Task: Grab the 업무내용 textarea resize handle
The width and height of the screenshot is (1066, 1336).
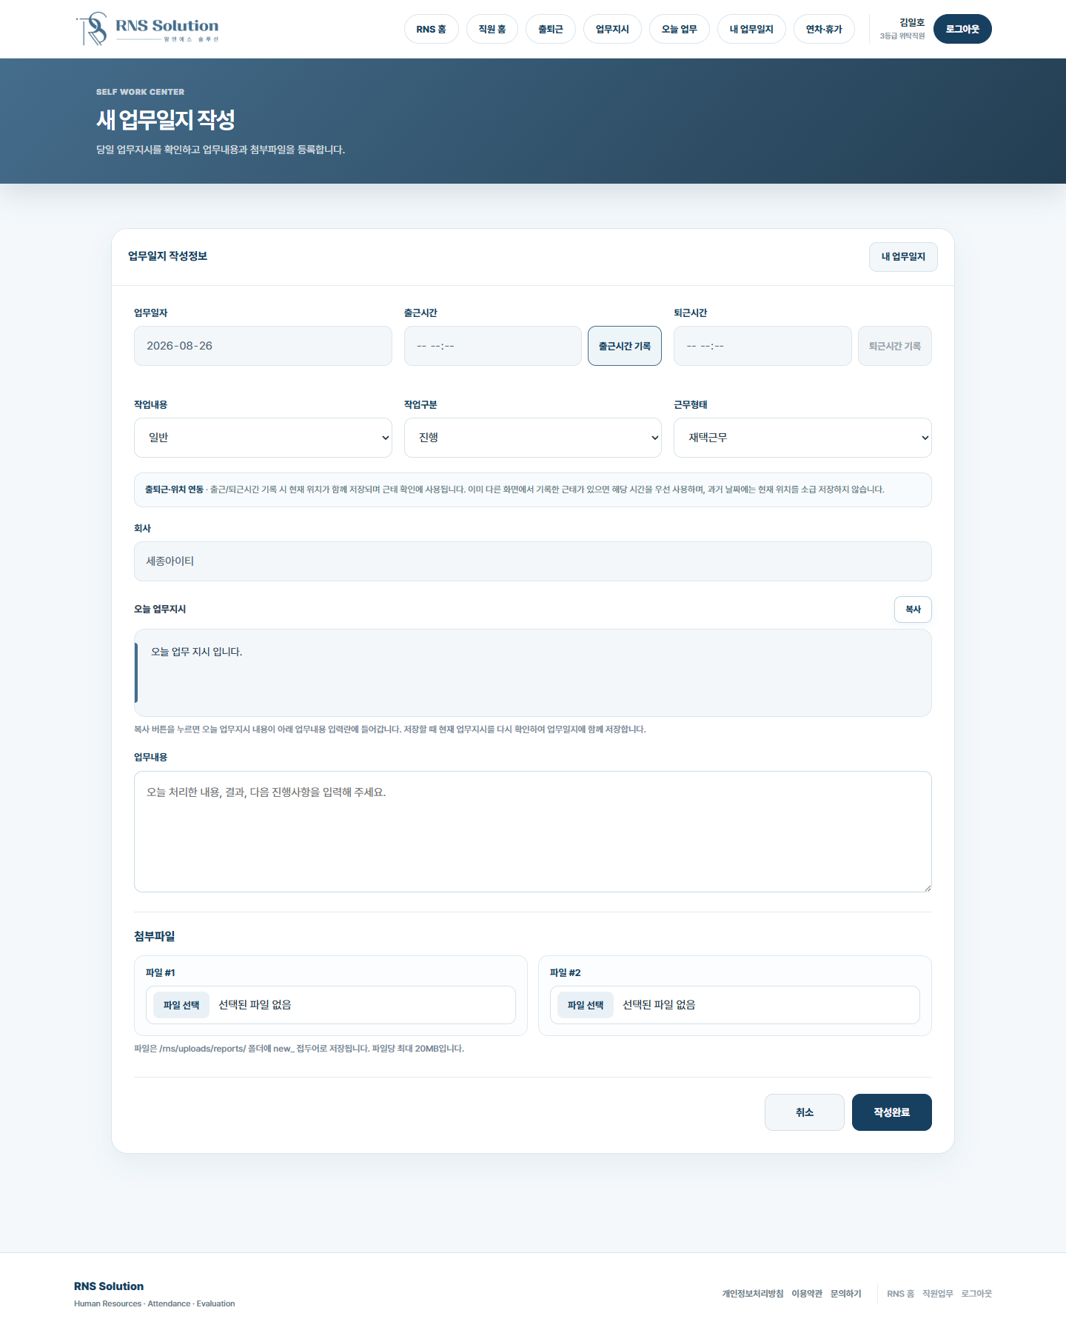Action: 927,887
